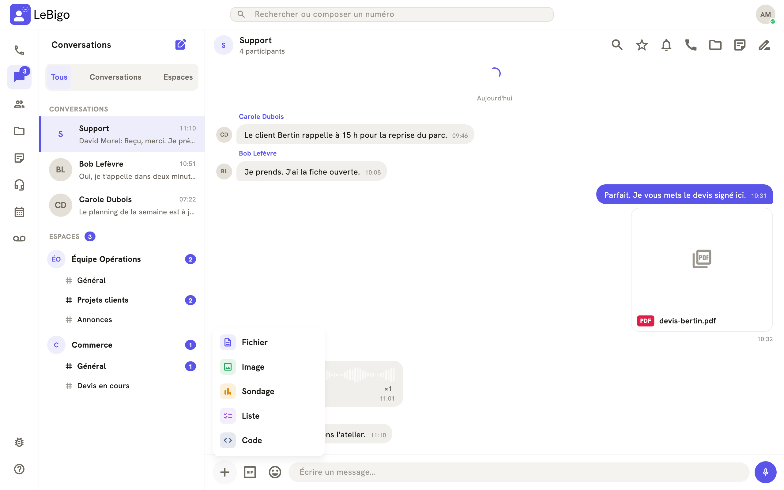784x490 pixels.
Task: Open shared files folder in header
Action: click(x=715, y=45)
